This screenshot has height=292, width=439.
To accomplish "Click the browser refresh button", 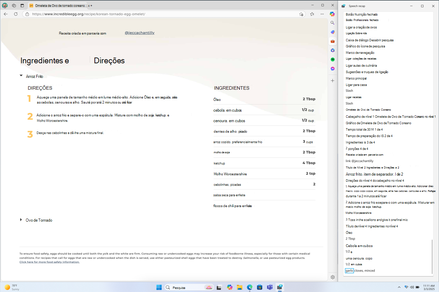I will [x=16, y=14].
